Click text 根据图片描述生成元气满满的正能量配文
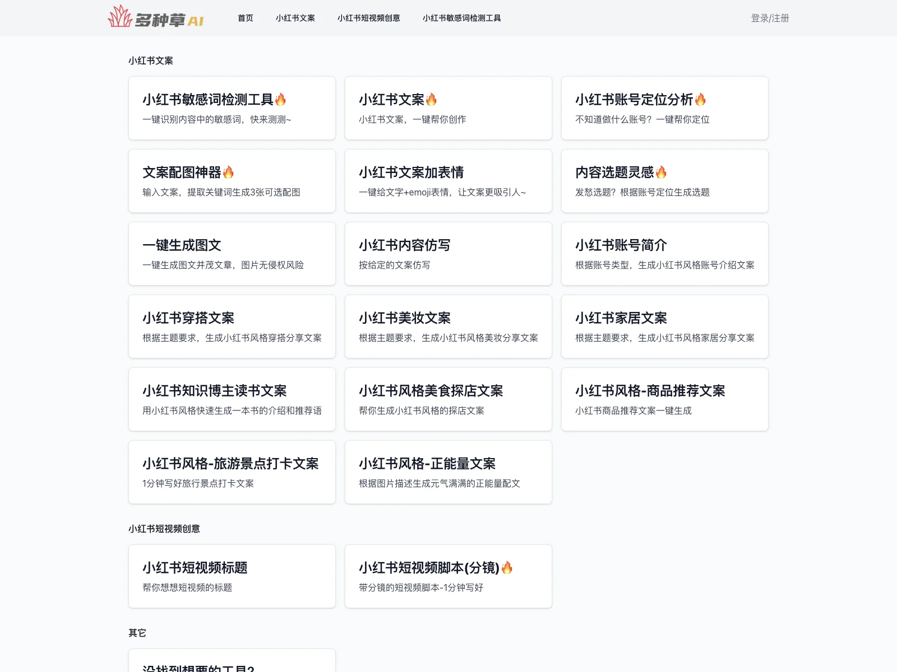The image size is (897, 672). pyautogui.click(x=440, y=483)
